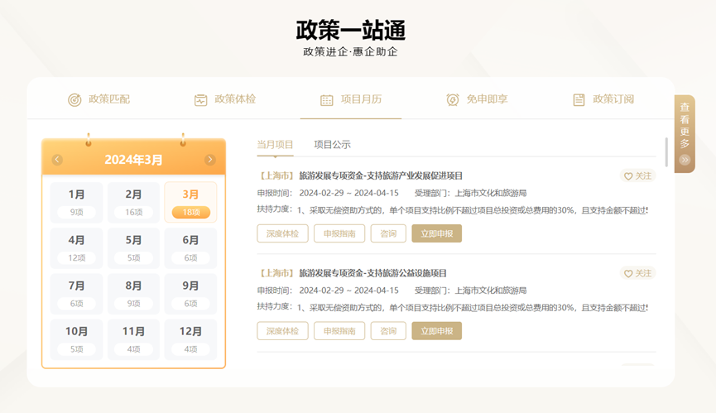Select 1月 with 9项 in calendar
The height and width of the screenshot is (413, 716).
click(77, 202)
